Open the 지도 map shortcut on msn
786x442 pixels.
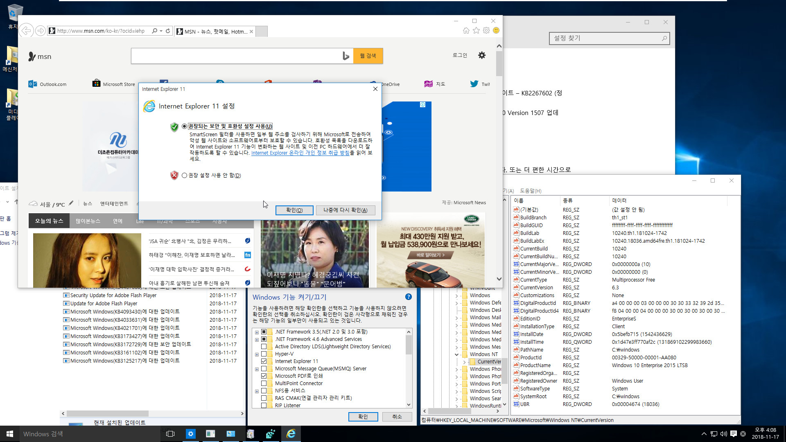coord(435,84)
